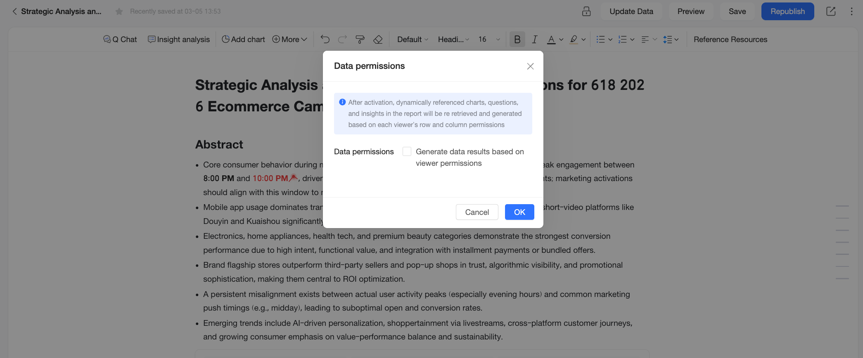Open the font size 16 dropdown
This screenshot has width=863, height=358.
(x=489, y=39)
